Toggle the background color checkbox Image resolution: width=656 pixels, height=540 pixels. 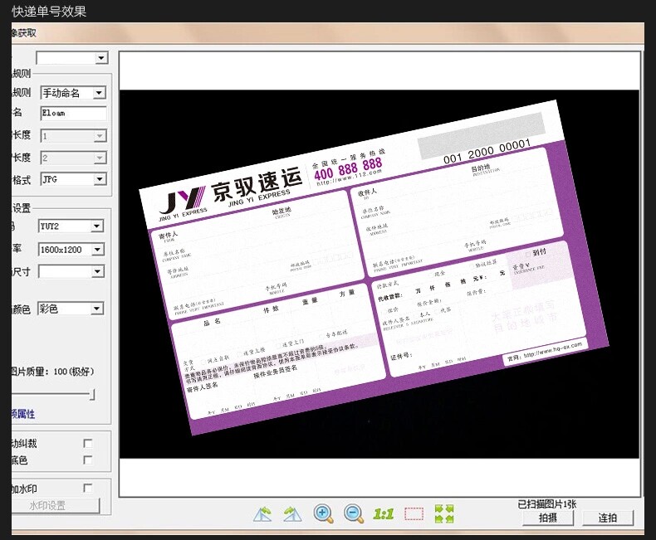[88, 460]
